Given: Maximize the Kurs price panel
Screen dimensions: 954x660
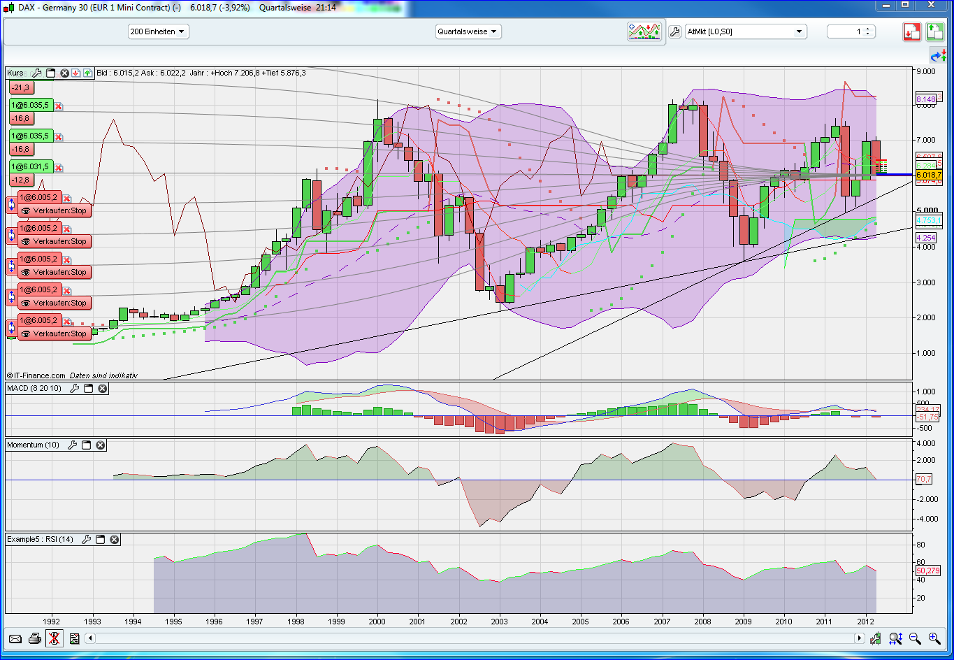Looking at the screenshot, I should [x=51, y=73].
